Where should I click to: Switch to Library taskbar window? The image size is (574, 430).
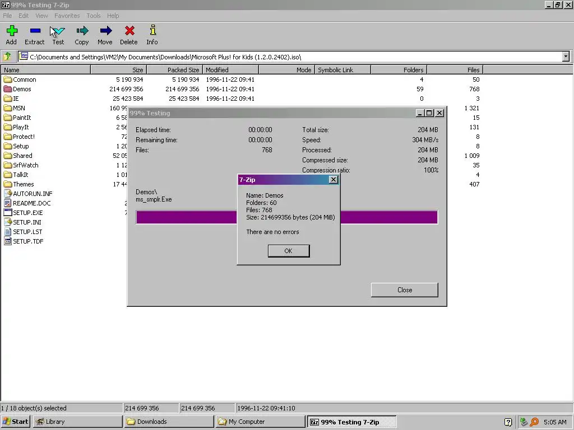click(77, 422)
